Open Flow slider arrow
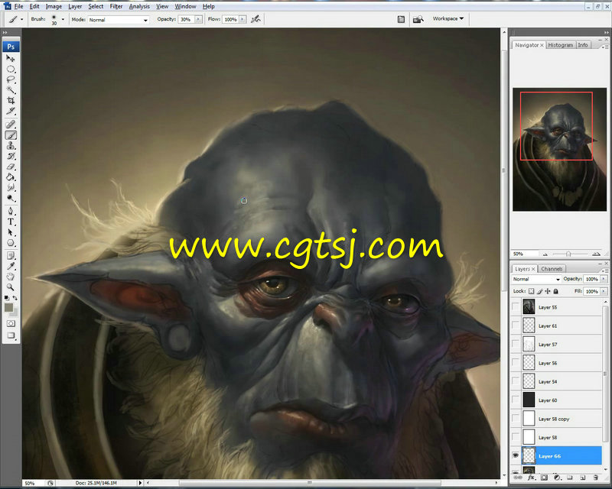The width and height of the screenshot is (612, 489). [243, 19]
